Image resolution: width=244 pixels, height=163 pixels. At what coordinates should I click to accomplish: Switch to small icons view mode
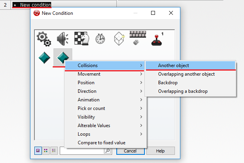click(46, 151)
